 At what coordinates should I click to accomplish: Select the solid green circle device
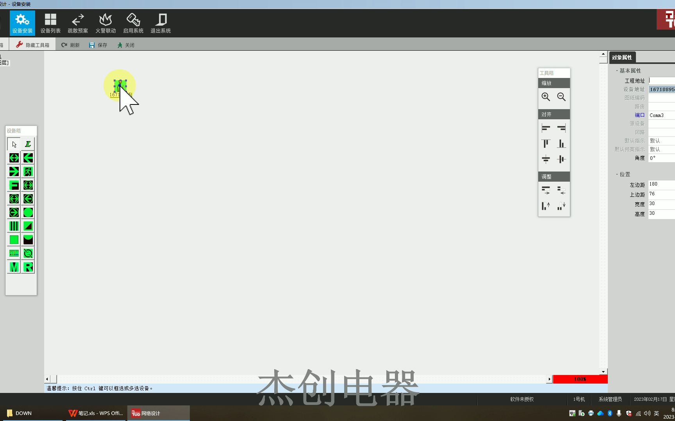click(x=28, y=212)
